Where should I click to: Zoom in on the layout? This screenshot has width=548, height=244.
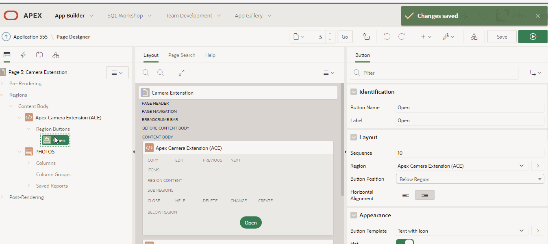(161, 73)
